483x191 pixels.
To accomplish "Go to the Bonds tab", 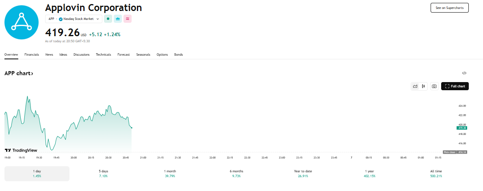I will tap(178, 54).
